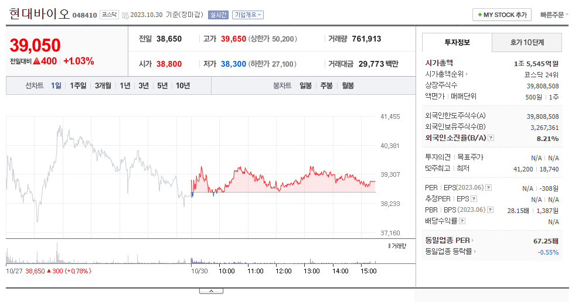The image size is (582, 302).
Task: Open help icon next to 외국인소진율(B/A)
Action: coord(491,138)
